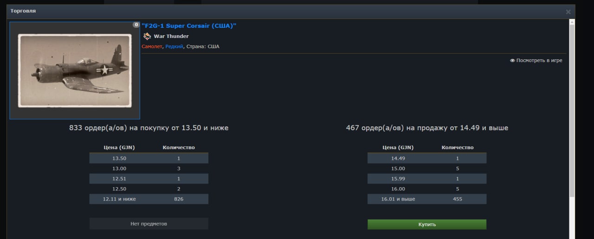Click the Количество header in buy table

pos(179,148)
